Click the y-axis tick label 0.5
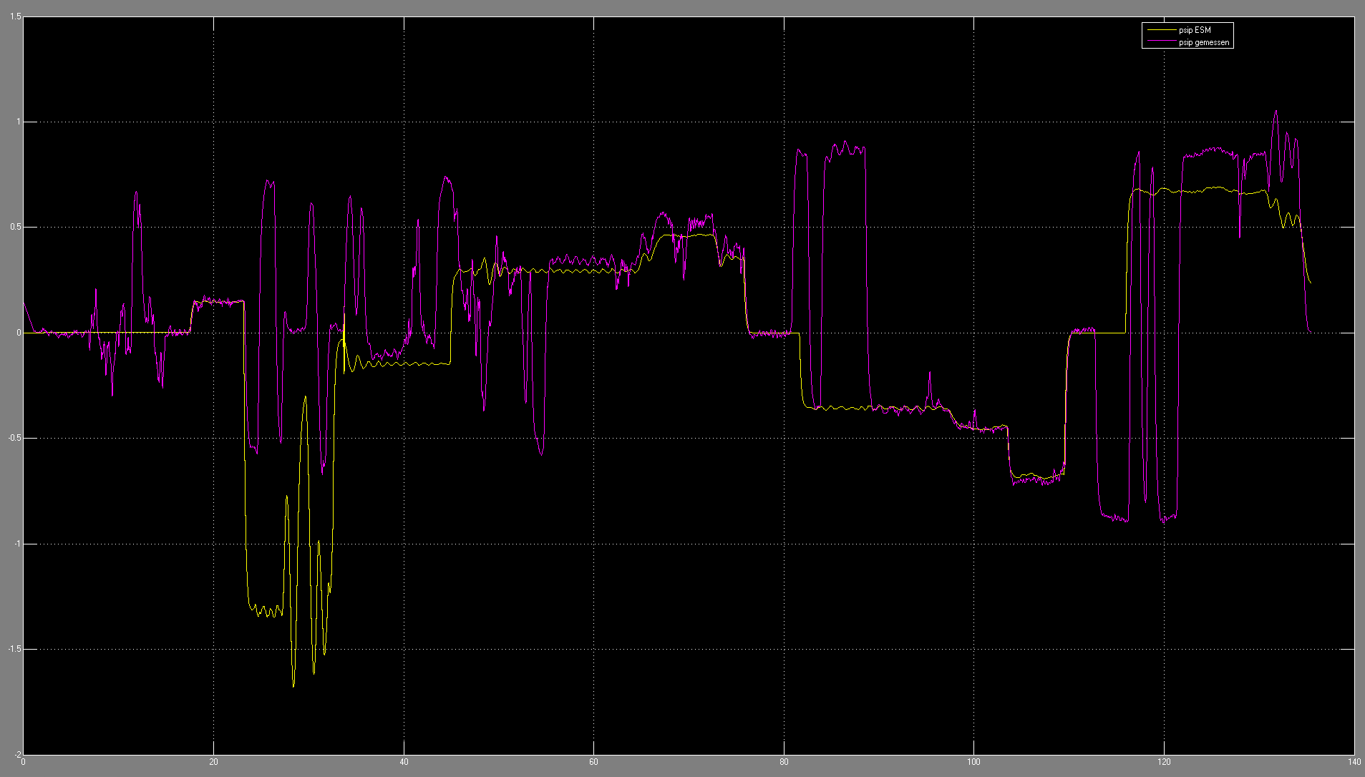1365x777 pixels. pos(16,228)
